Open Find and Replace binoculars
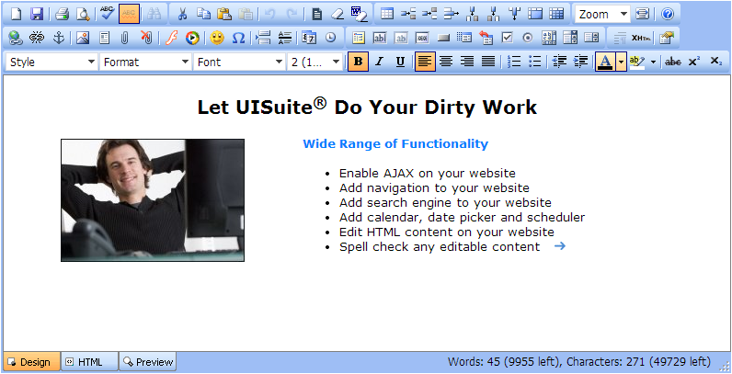The image size is (732, 374). click(x=154, y=14)
